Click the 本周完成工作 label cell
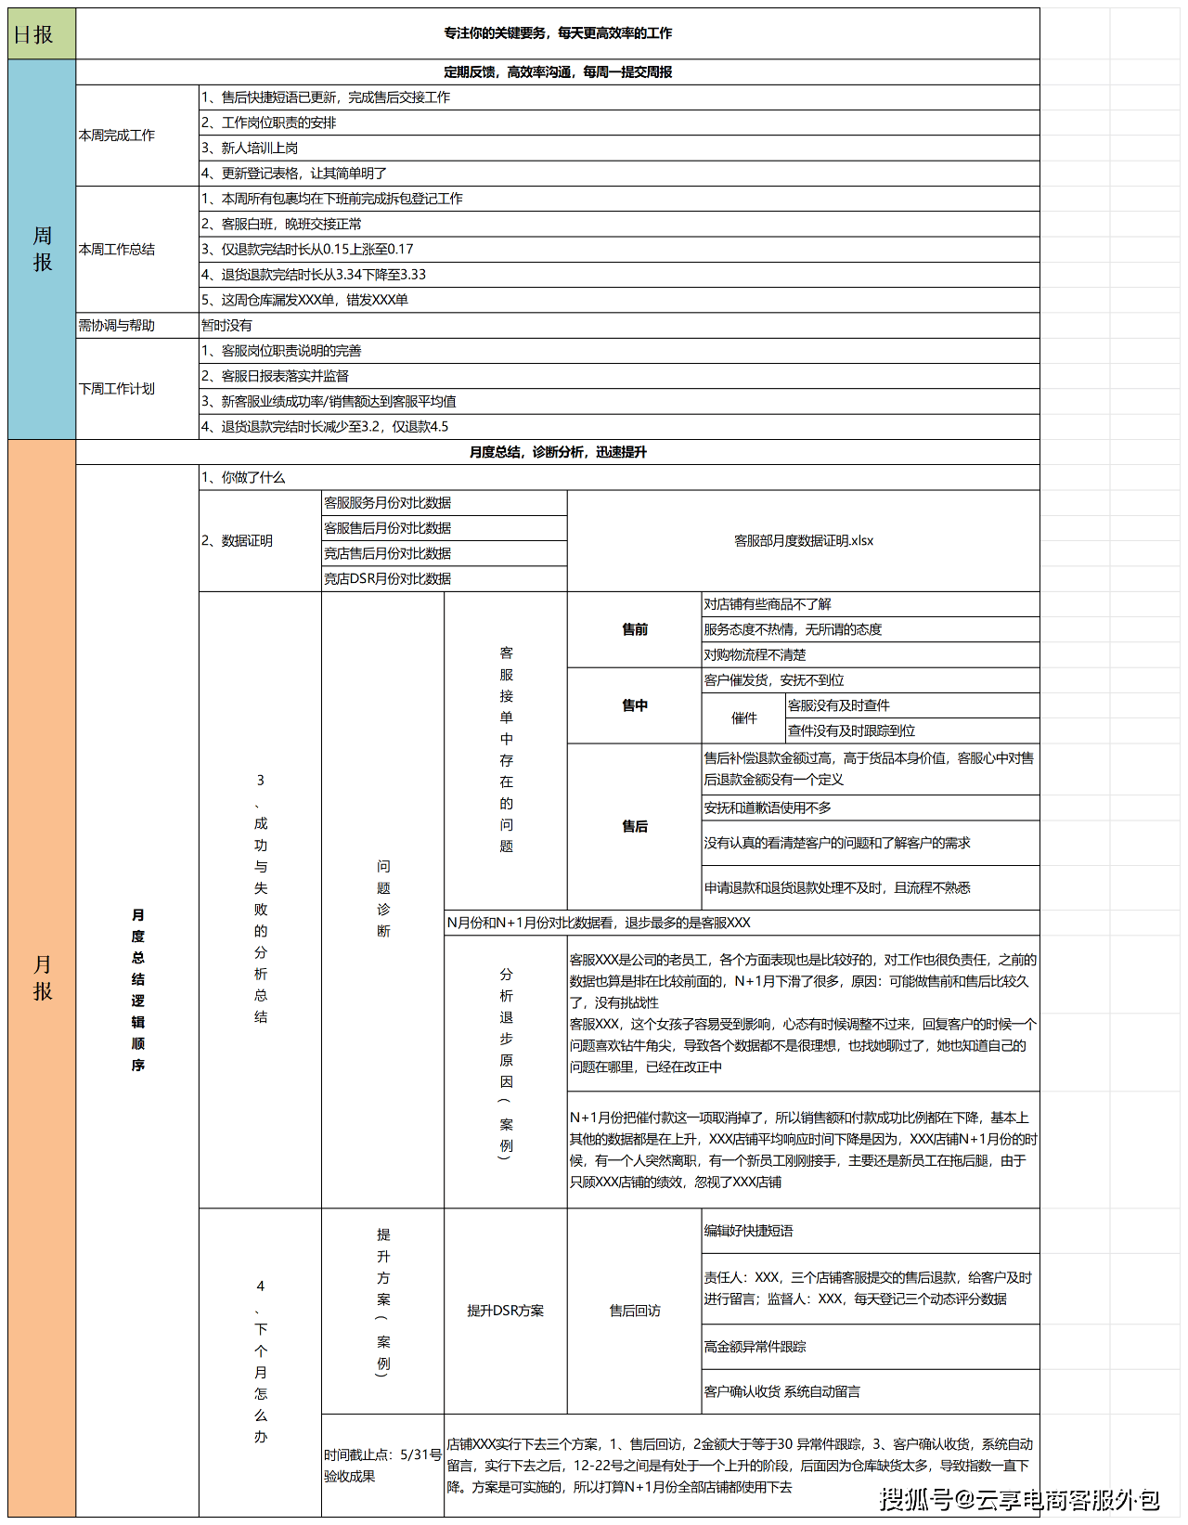The image size is (1188, 1525). 137,136
